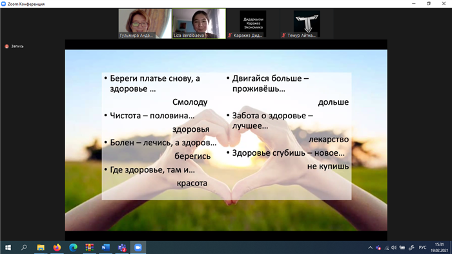Select the Темур Айтна participant tile

[x=307, y=23]
